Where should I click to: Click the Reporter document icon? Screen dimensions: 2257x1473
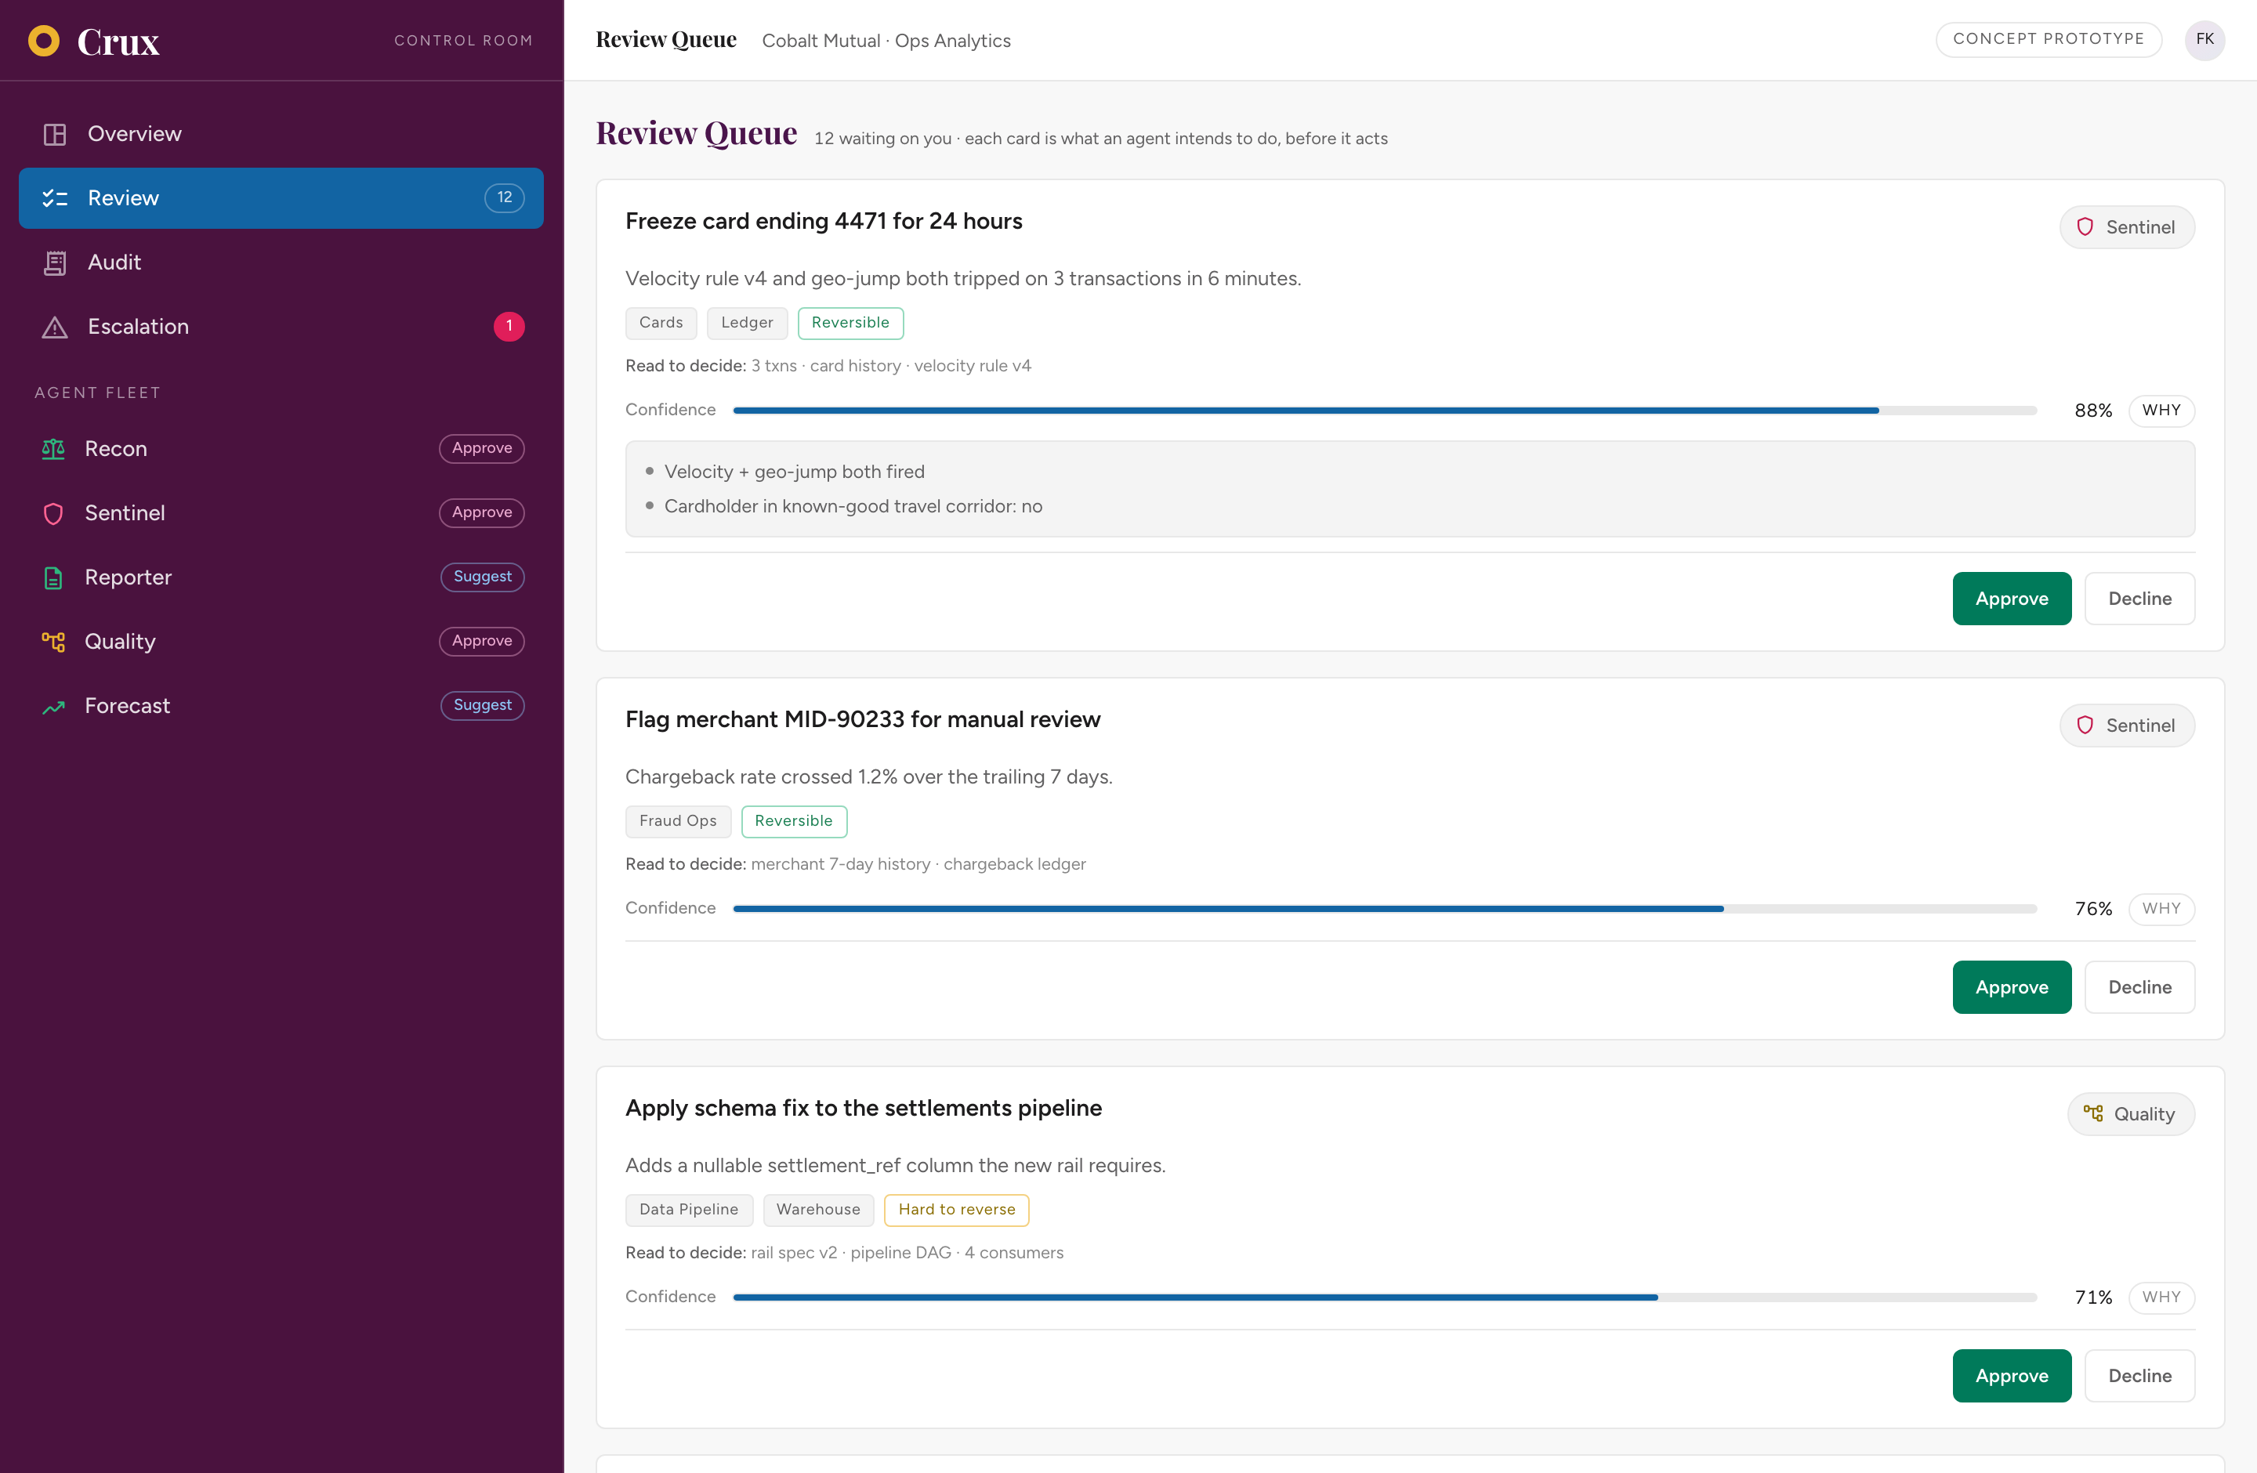coord(53,578)
